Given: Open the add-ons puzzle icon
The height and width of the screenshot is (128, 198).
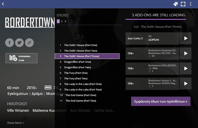Looking at the screenshot, I should click(x=176, y=4).
